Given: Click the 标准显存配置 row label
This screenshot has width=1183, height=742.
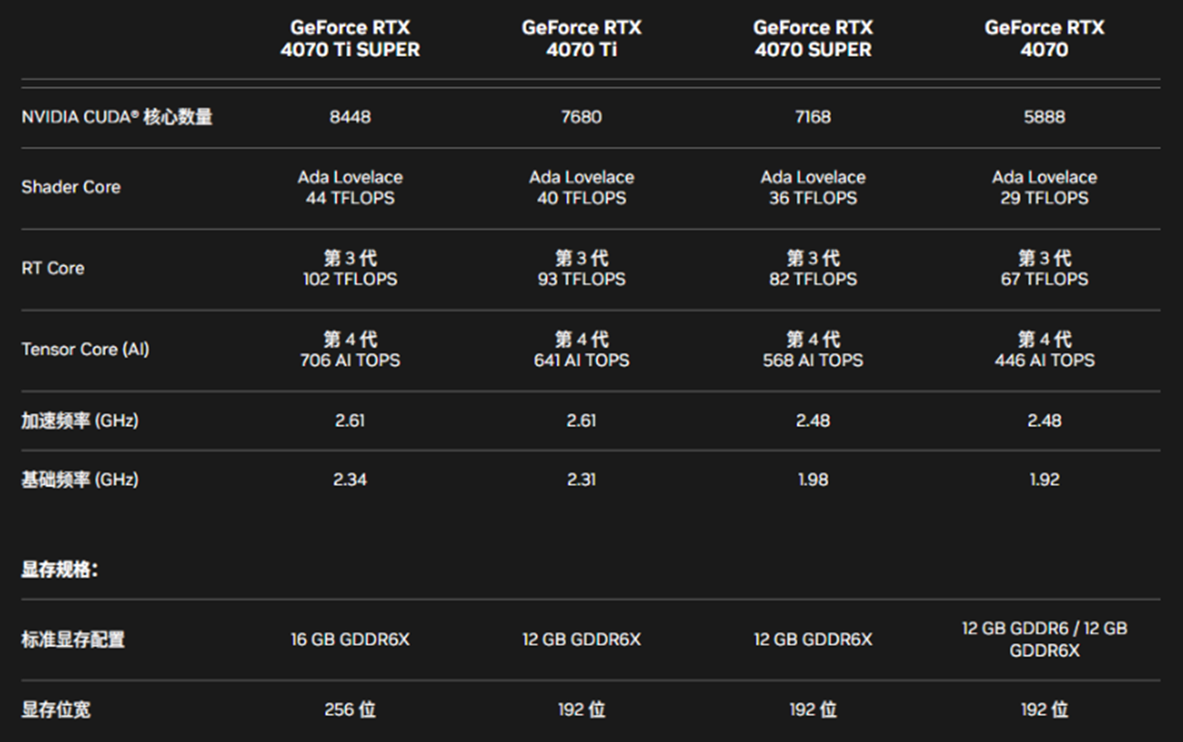Looking at the screenshot, I should coord(73,639).
